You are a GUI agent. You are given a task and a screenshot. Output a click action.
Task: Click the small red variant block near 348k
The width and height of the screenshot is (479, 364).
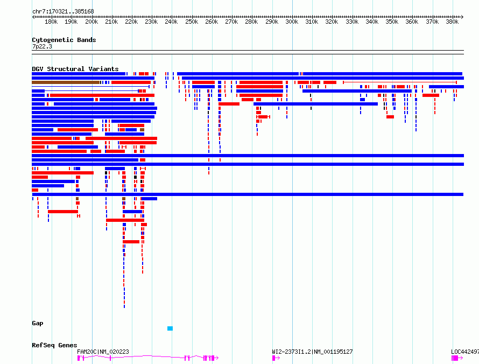point(390,117)
